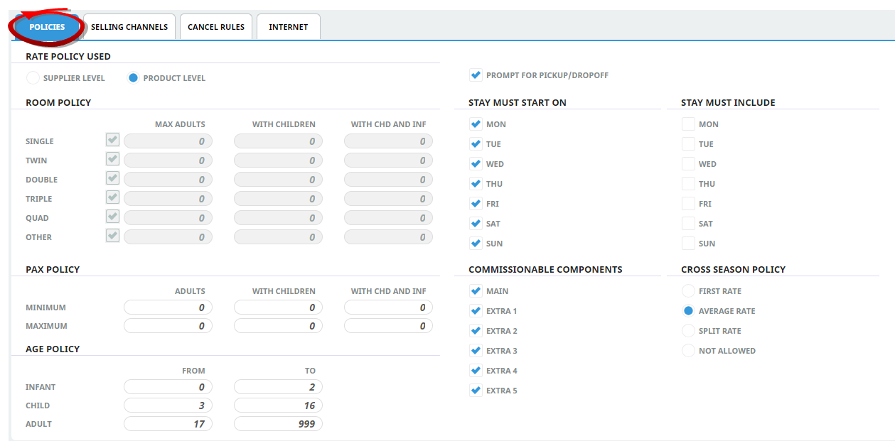Click Minimum With CHD and INF field
The width and height of the screenshot is (895, 441).
pos(388,307)
